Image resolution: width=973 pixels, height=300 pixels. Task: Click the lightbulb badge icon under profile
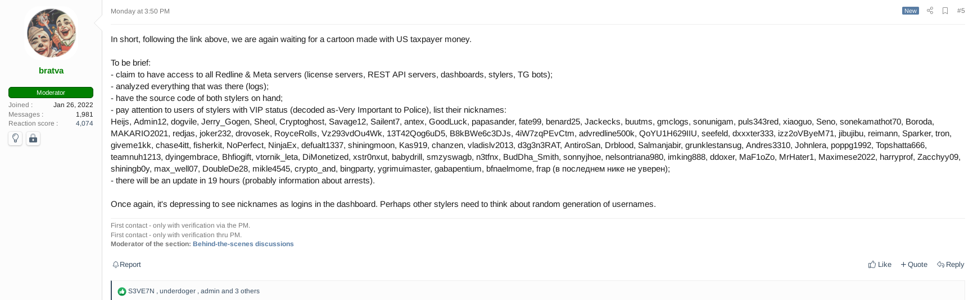[15, 138]
